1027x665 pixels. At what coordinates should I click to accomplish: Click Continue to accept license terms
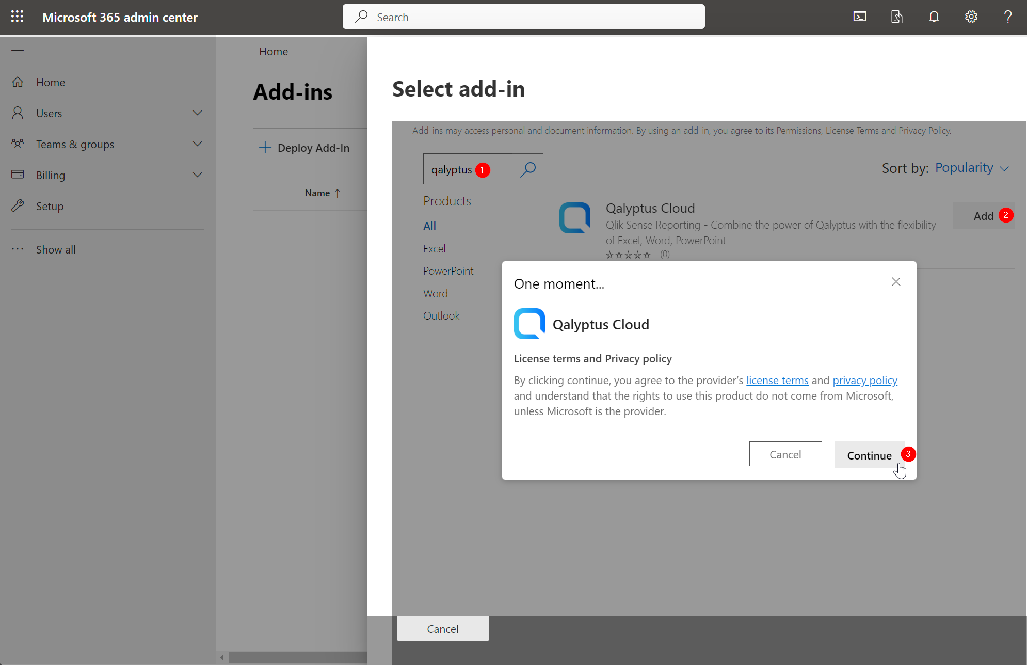coord(870,455)
